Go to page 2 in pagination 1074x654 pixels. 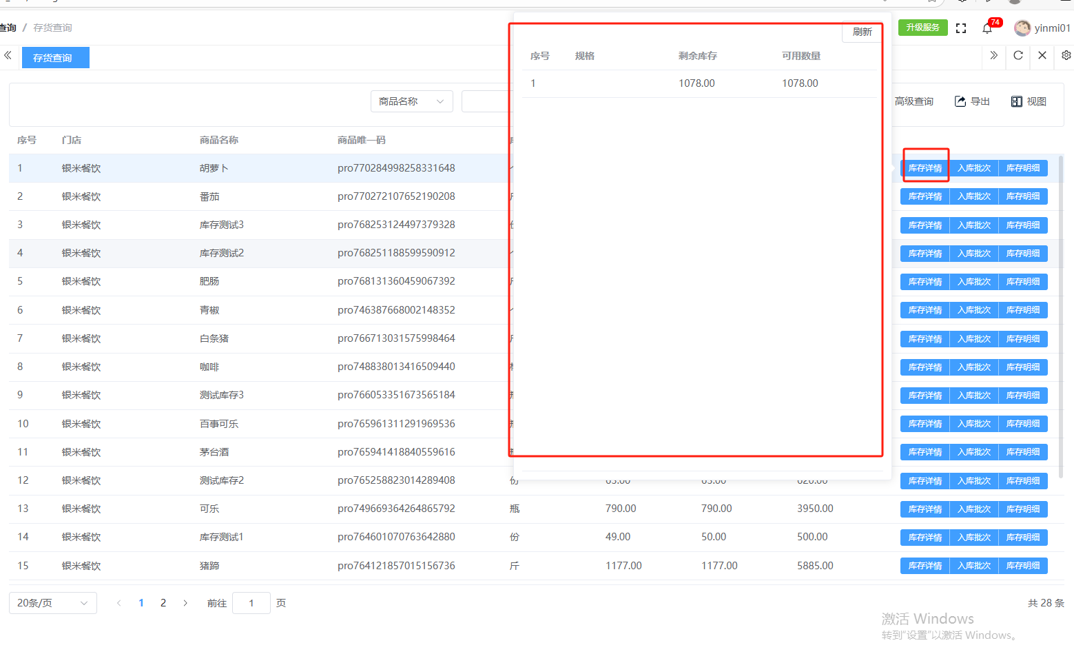pyautogui.click(x=163, y=603)
